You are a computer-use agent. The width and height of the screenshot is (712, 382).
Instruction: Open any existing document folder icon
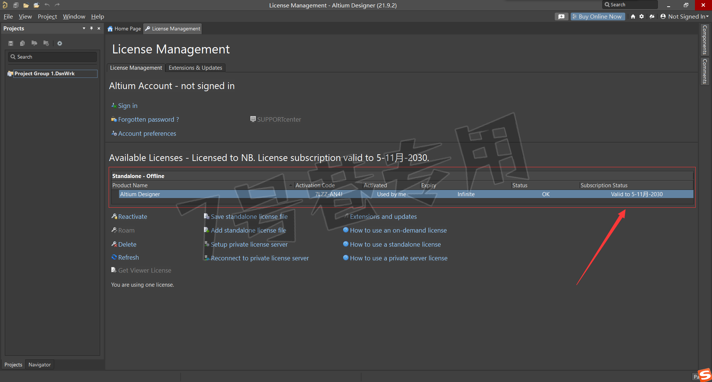26,5
